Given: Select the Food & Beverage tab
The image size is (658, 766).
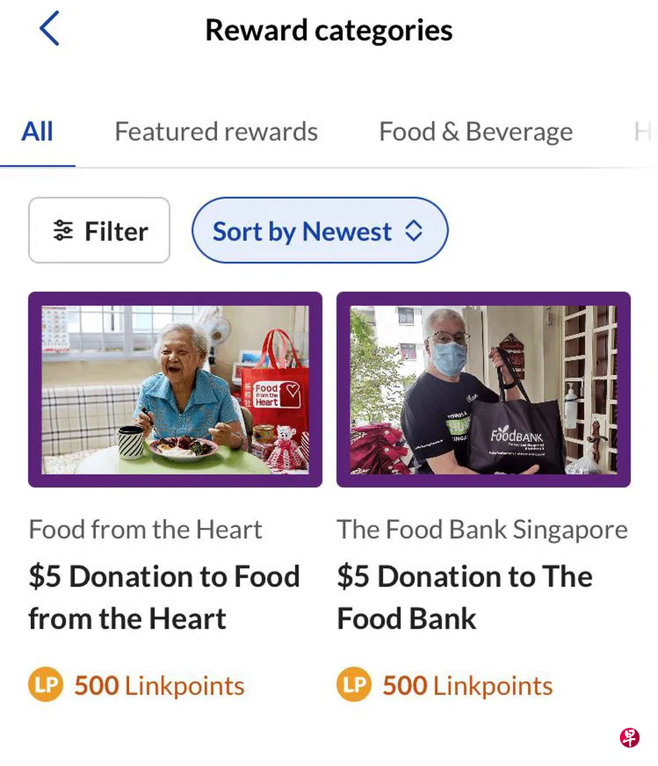Looking at the screenshot, I should pyautogui.click(x=476, y=132).
